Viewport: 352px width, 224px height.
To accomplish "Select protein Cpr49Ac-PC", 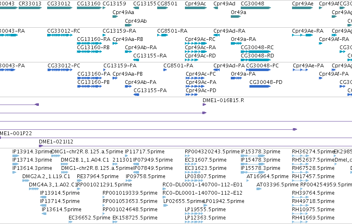I will point(195,78).
